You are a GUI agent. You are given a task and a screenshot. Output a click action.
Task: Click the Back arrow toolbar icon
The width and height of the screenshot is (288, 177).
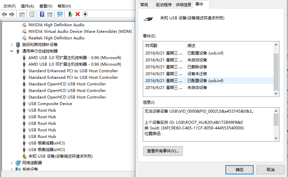[x=4, y=14]
